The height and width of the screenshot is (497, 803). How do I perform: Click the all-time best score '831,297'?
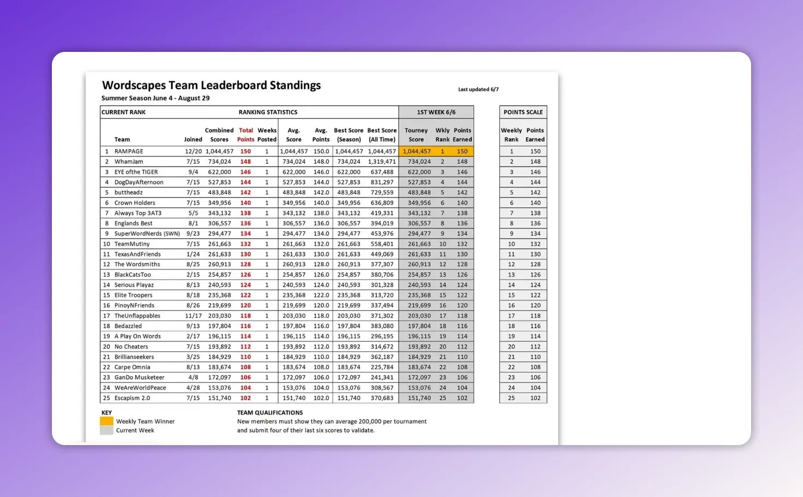coord(382,182)
